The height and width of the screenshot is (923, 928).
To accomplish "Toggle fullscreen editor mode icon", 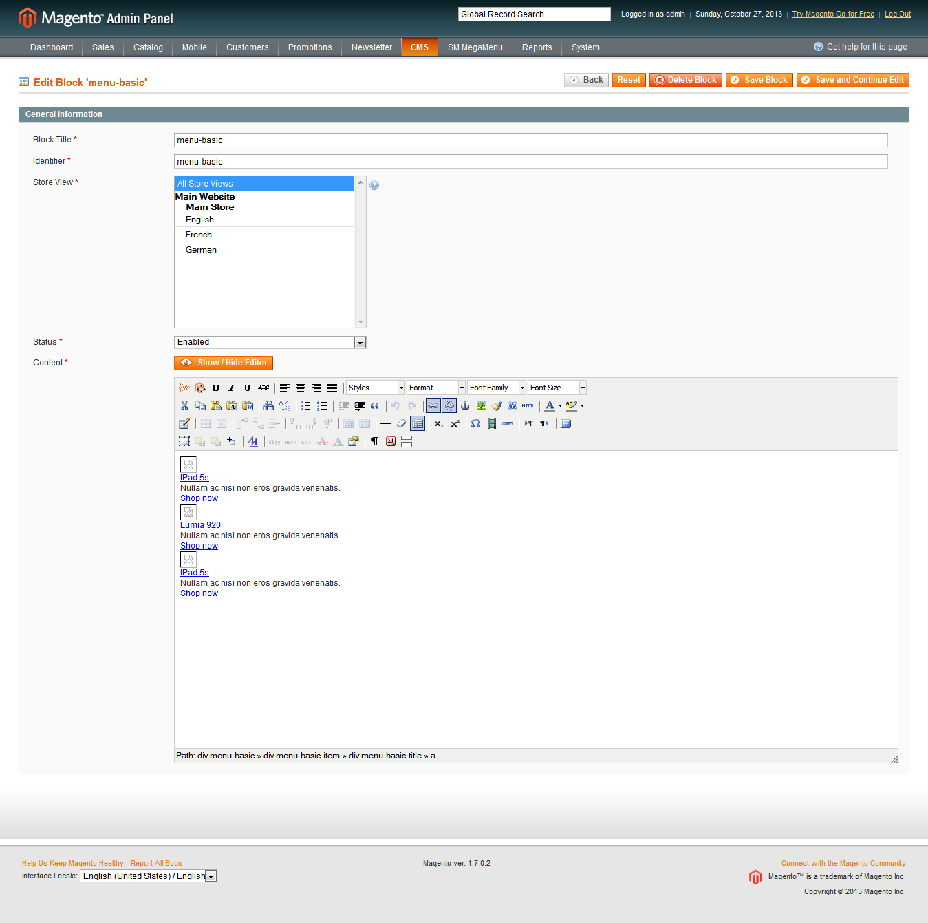I will click(x=566, y=424).
